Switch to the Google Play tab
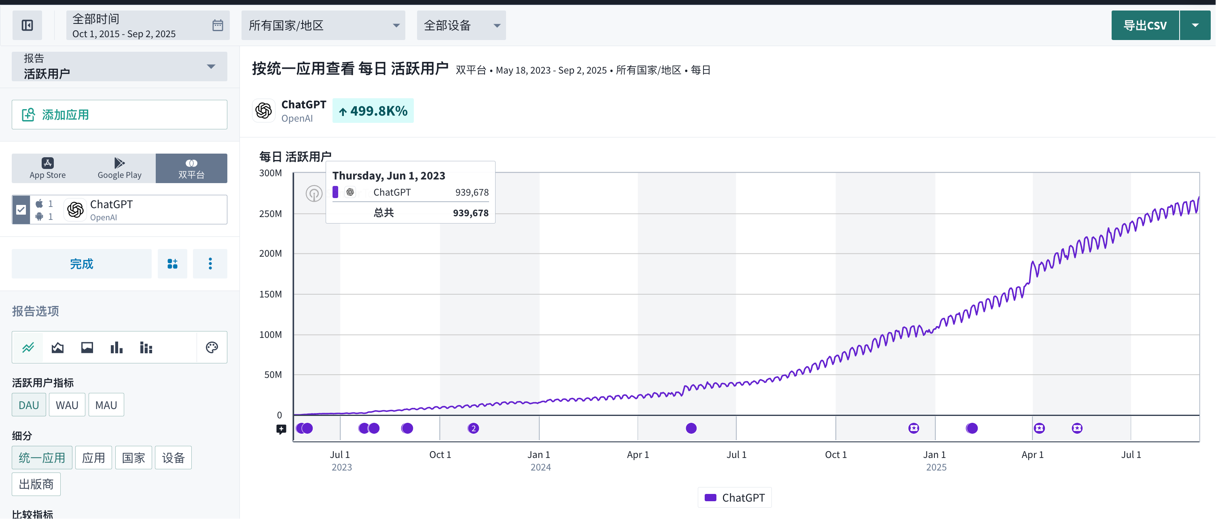Screen dimensions: 1216x519 coord(119,169)
